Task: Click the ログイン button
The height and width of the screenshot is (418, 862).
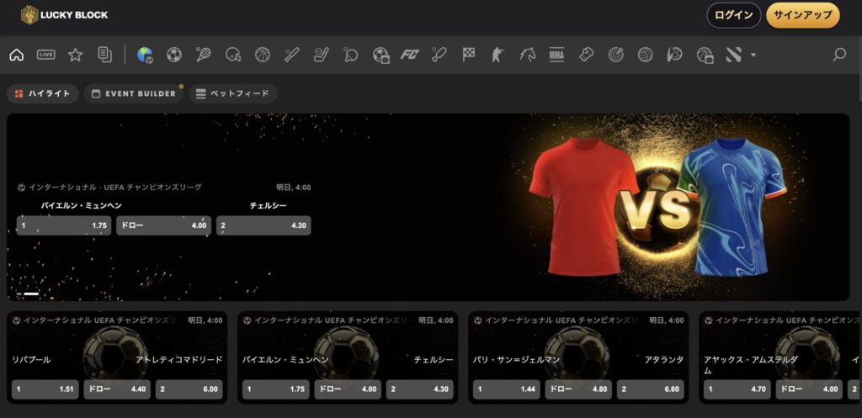Action: [733, 15]
